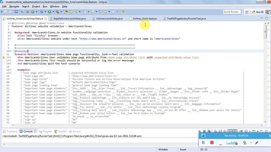Switch to the TestNG view tab
This screenshot has height=152, width=271.
(x=61, y=131)
